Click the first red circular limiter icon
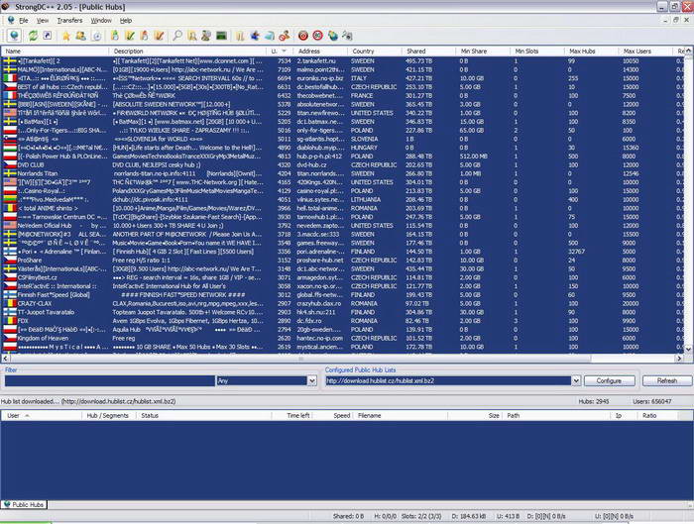Viewport: 694px width, 524px height. tap(302, 36)
